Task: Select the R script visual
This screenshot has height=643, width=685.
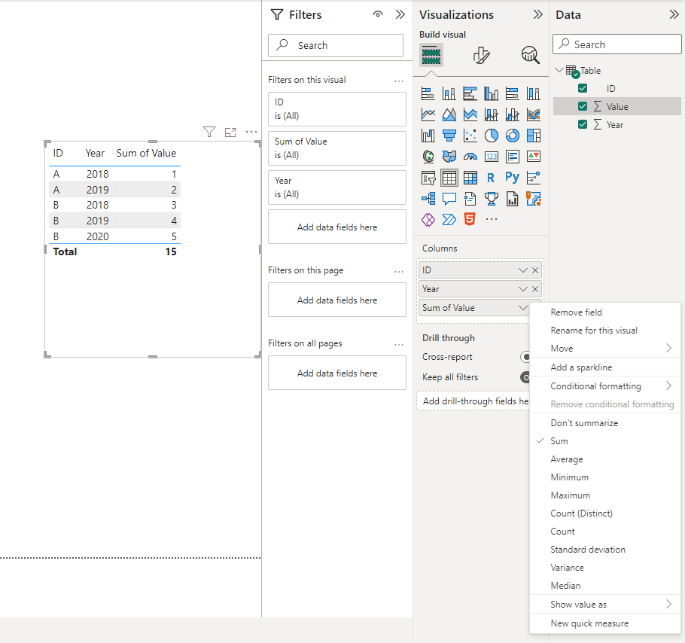Action: [x=492, y=178]
